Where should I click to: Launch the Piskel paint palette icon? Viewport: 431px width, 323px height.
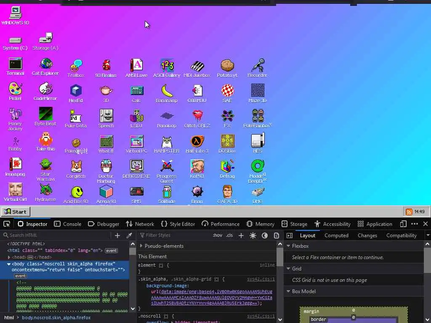[15, 92]
